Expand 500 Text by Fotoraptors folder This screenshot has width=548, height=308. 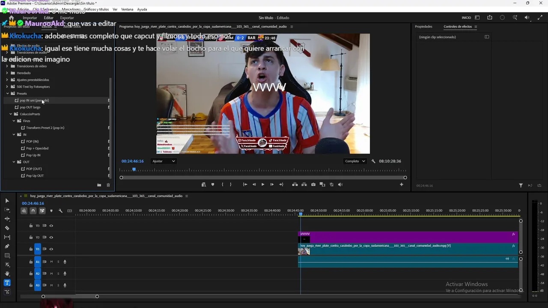[x=7, y=87]
